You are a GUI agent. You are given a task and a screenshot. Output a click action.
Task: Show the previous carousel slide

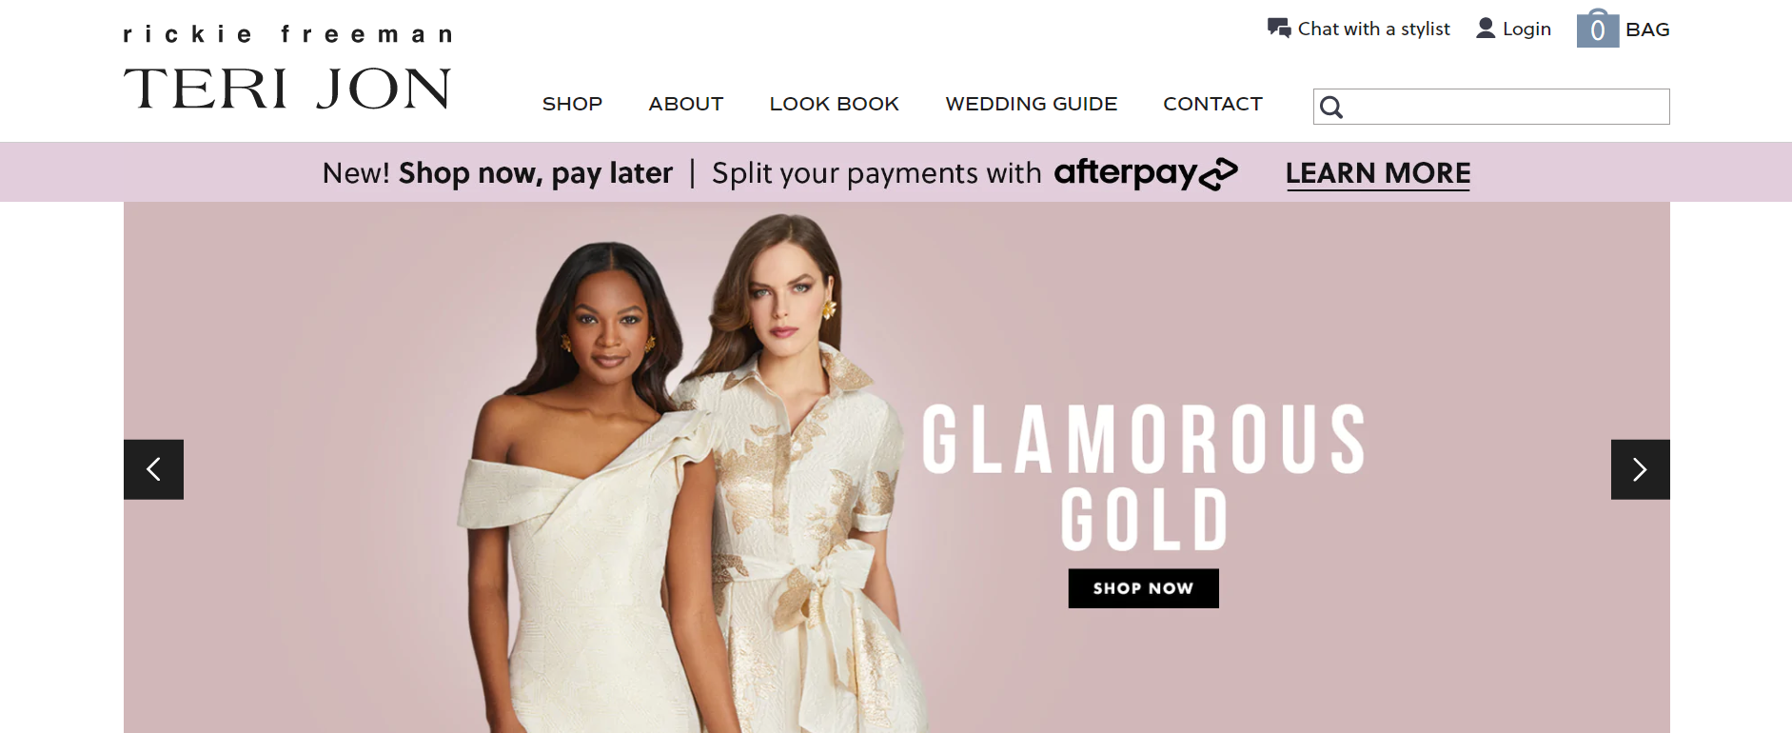[153, 469]
